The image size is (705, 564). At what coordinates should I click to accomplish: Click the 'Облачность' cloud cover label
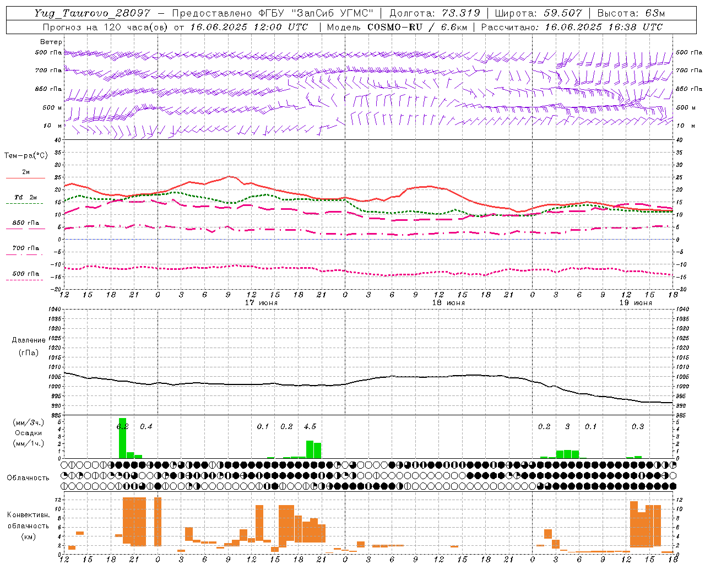click(x=28, y=478)
